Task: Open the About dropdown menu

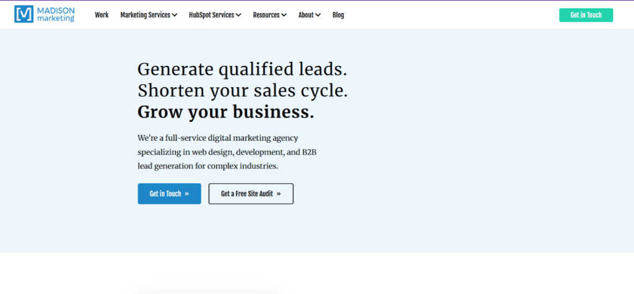Action: coord(306,15)
